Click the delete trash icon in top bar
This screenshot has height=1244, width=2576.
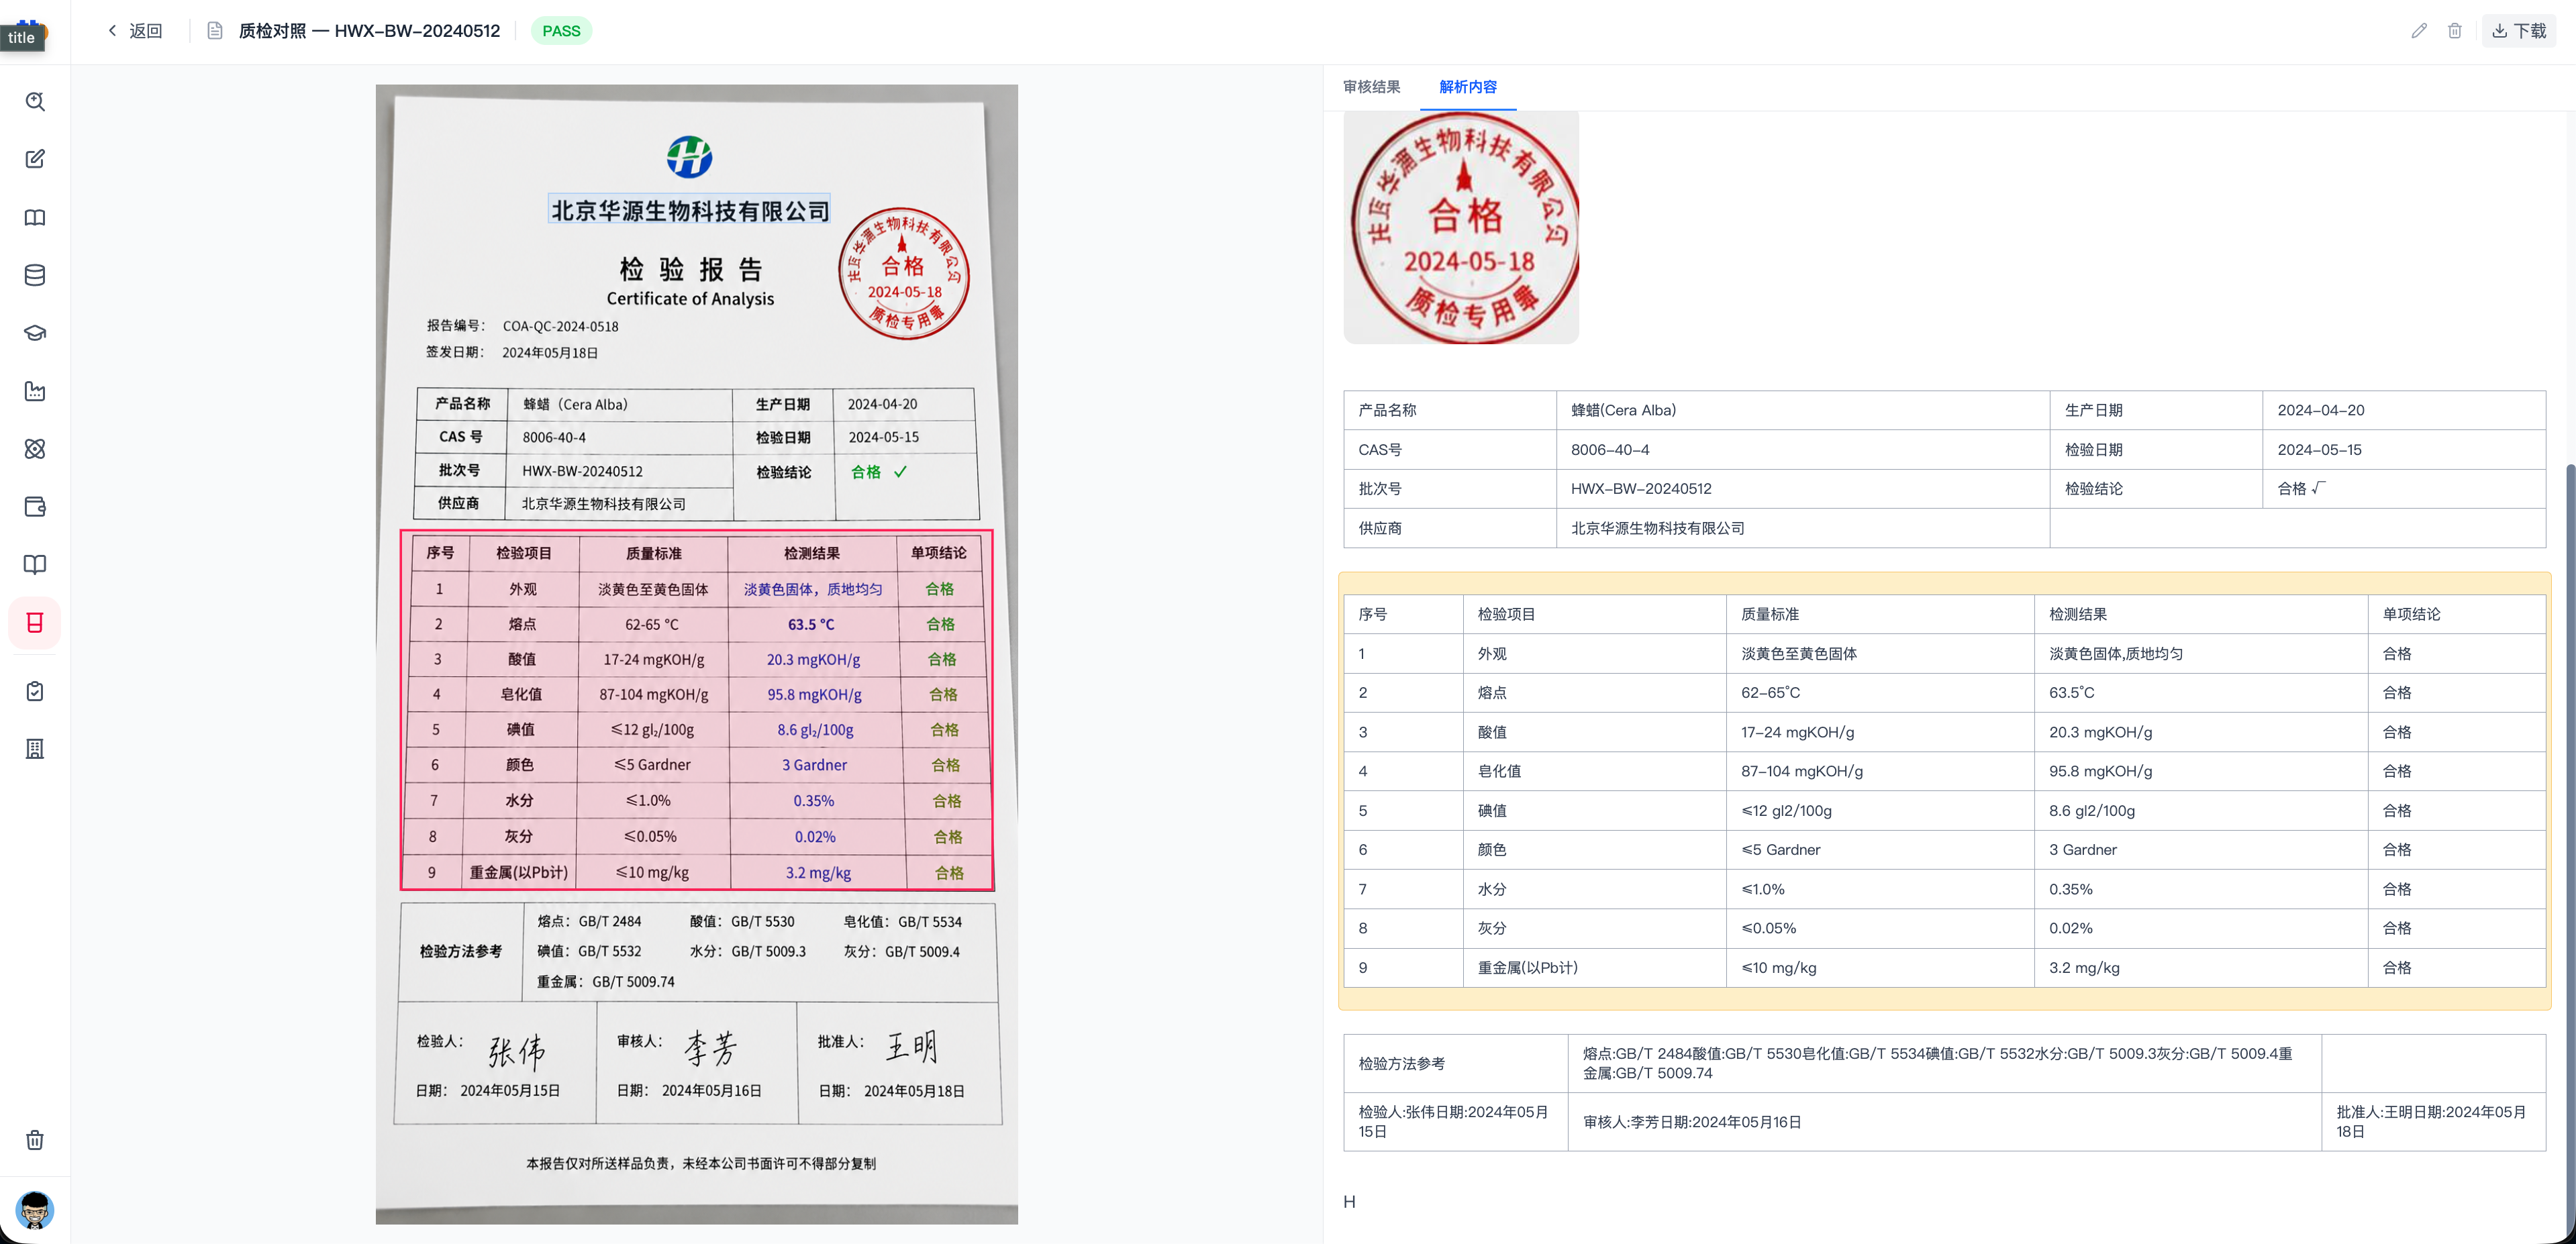pos(2455,31)
